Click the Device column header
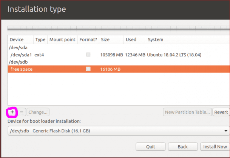Image resolution: width=230 pixels, height=158 pixels. click(x=20, y=39)
